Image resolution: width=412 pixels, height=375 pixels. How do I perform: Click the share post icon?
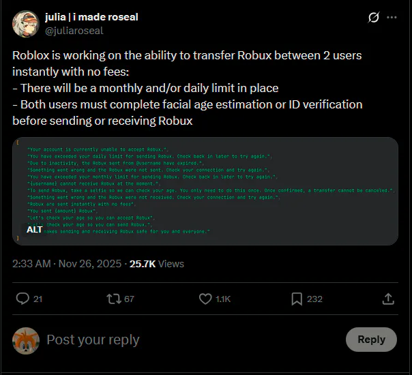pyautogui.click(x=388, y=299)
